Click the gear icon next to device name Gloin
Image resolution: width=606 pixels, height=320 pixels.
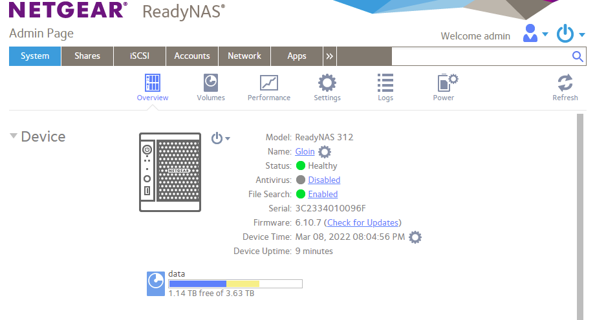coord(325,152)
